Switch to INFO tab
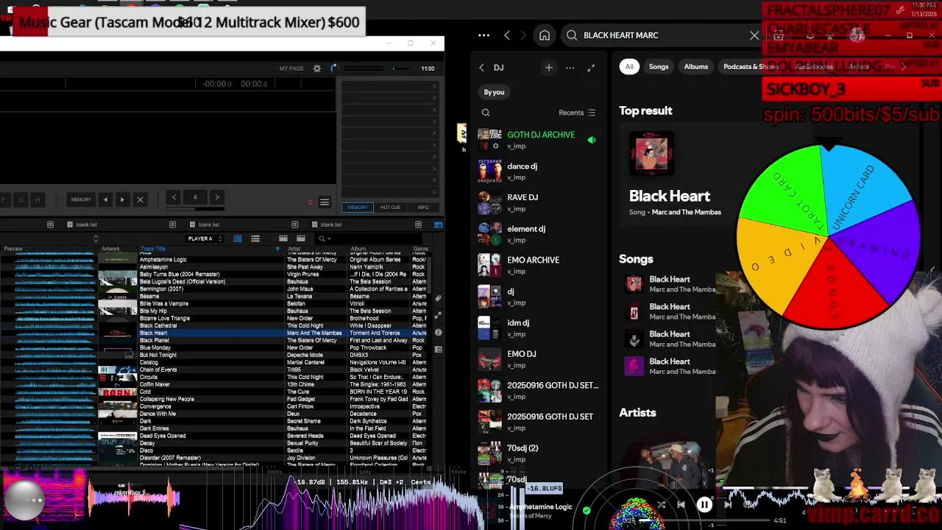942x530 pixels. tap(422, 207)
